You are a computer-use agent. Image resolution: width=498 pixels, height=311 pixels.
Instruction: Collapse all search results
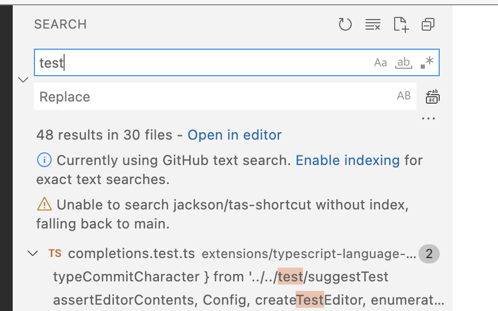429,24
